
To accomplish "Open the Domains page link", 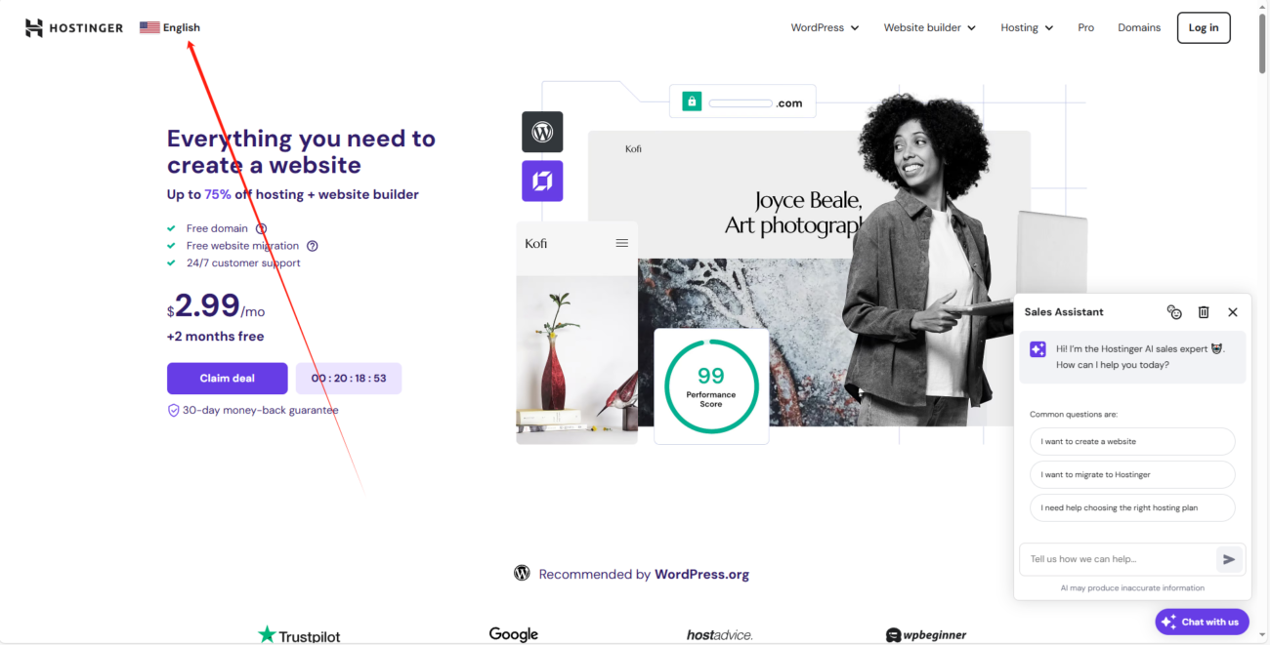I will coord(1139,27).
